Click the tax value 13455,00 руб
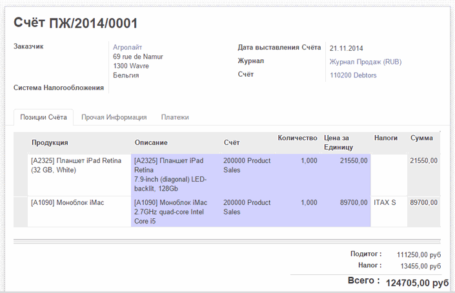This screenshot has height=293, width=455. pyautogui.click(x=421, y=266)
